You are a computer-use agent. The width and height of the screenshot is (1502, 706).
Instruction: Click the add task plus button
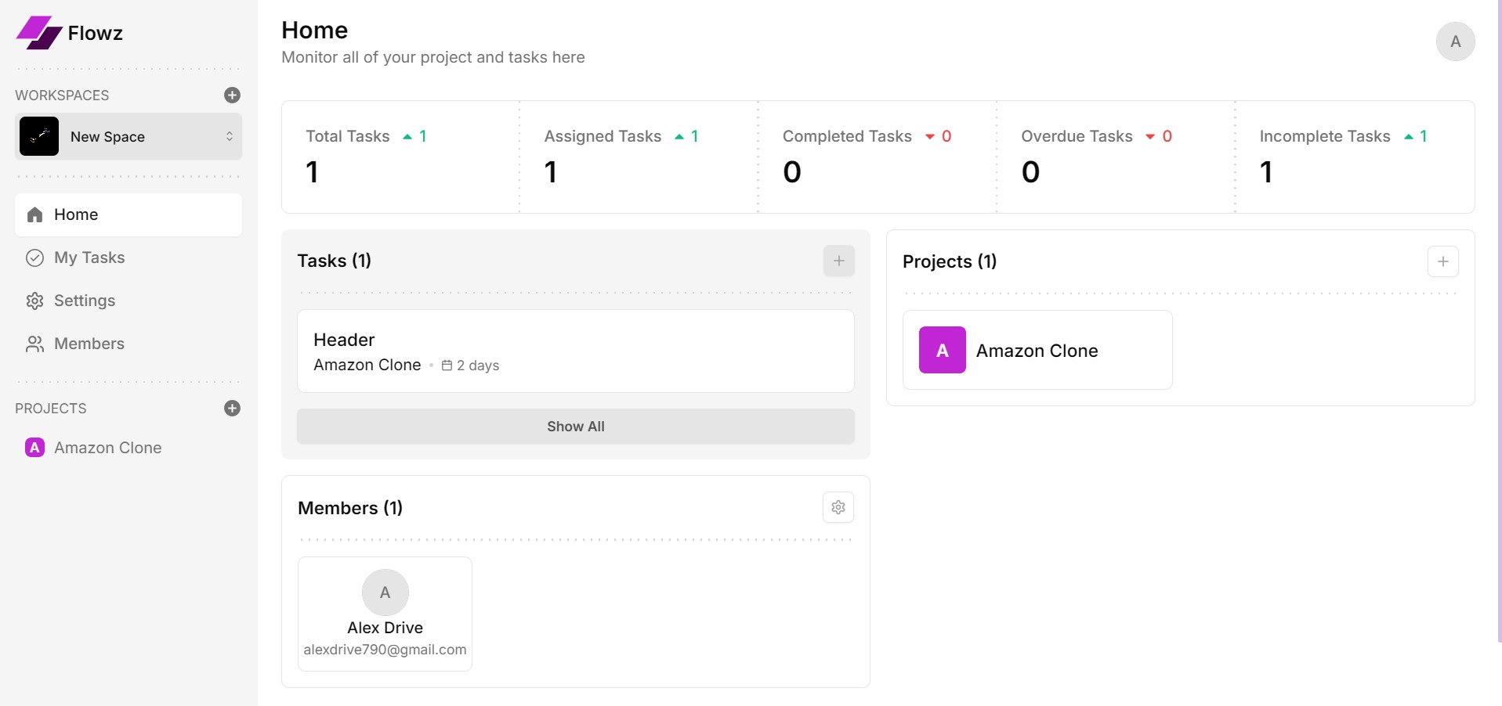pos(838,261)
